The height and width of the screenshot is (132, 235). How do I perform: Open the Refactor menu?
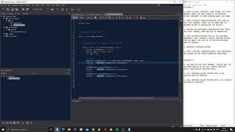point(28,5)
